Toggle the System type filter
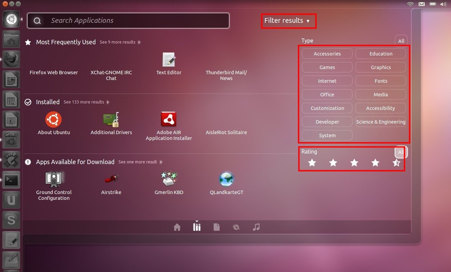The height and width of the screenshot is (272, 451). coord(327,135)
